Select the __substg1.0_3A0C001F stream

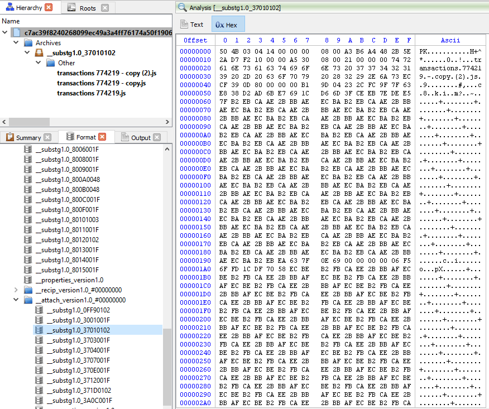80,400
